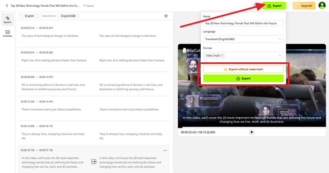Click the green Export button in the popup
Viewport: 329px width, 173px height.
(243, 79)
